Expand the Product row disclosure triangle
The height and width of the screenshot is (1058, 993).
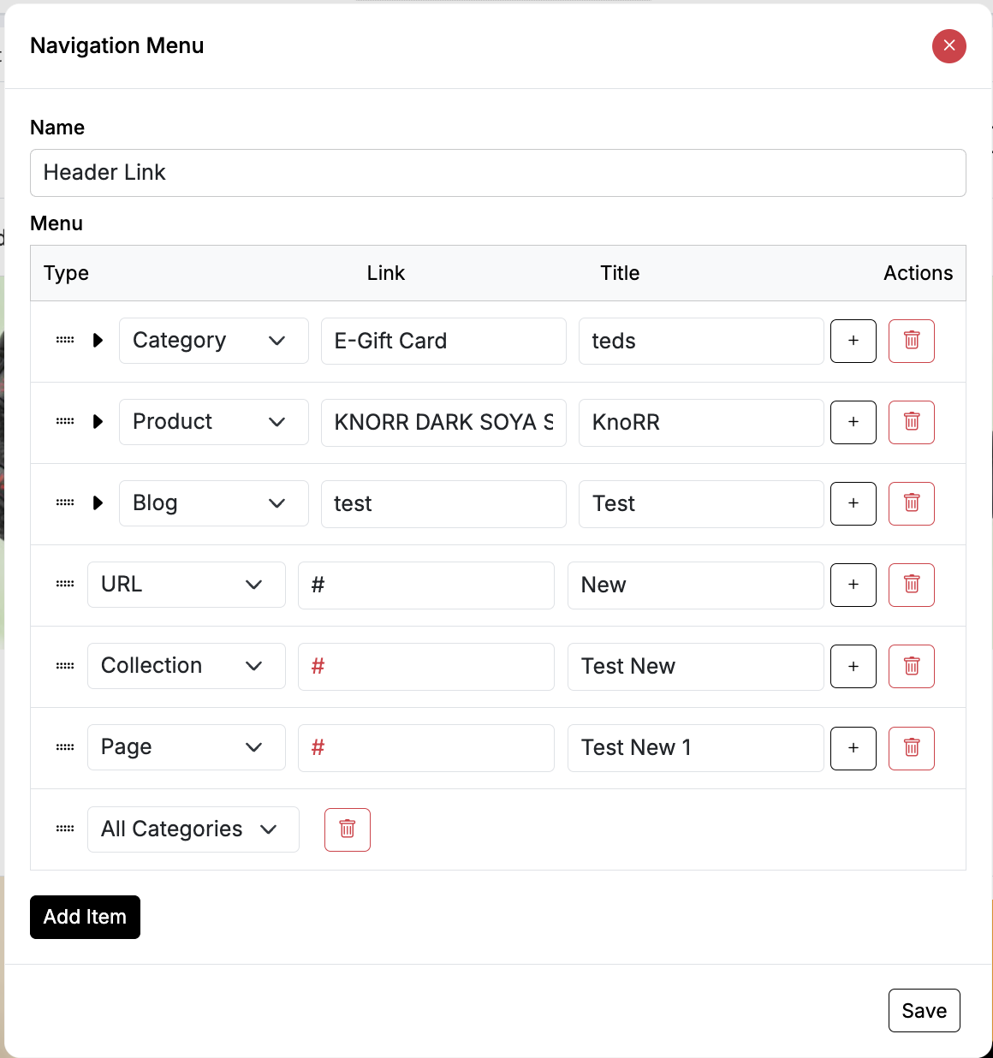[x=98, y=422]
